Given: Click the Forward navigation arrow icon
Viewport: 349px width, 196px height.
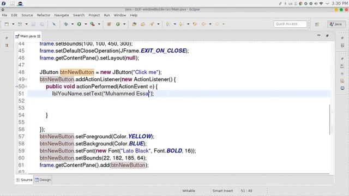Looking at the screenshot, I should [217, 24].
